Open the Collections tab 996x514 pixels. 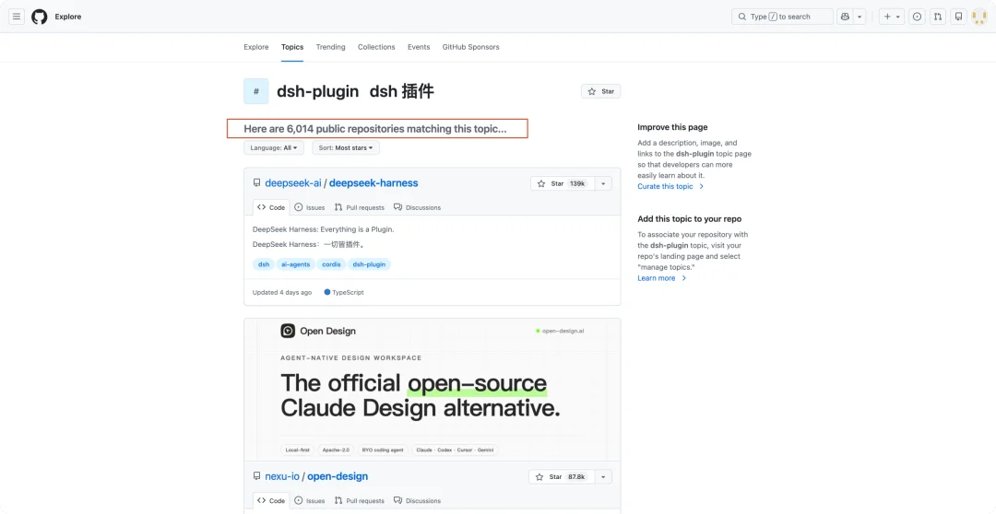coord(376,47)
